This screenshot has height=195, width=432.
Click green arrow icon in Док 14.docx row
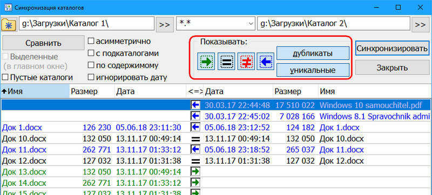(195, 183)
